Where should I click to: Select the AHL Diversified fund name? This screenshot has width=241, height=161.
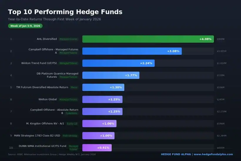point(47,39)
